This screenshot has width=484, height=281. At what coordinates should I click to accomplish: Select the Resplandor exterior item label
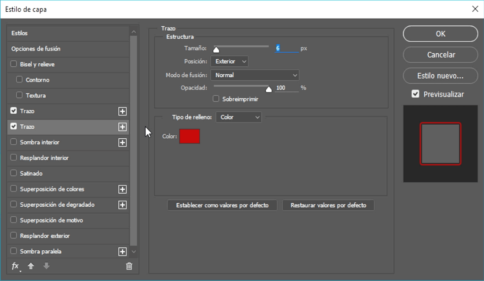pyautogui.click(x=45, y=236)
